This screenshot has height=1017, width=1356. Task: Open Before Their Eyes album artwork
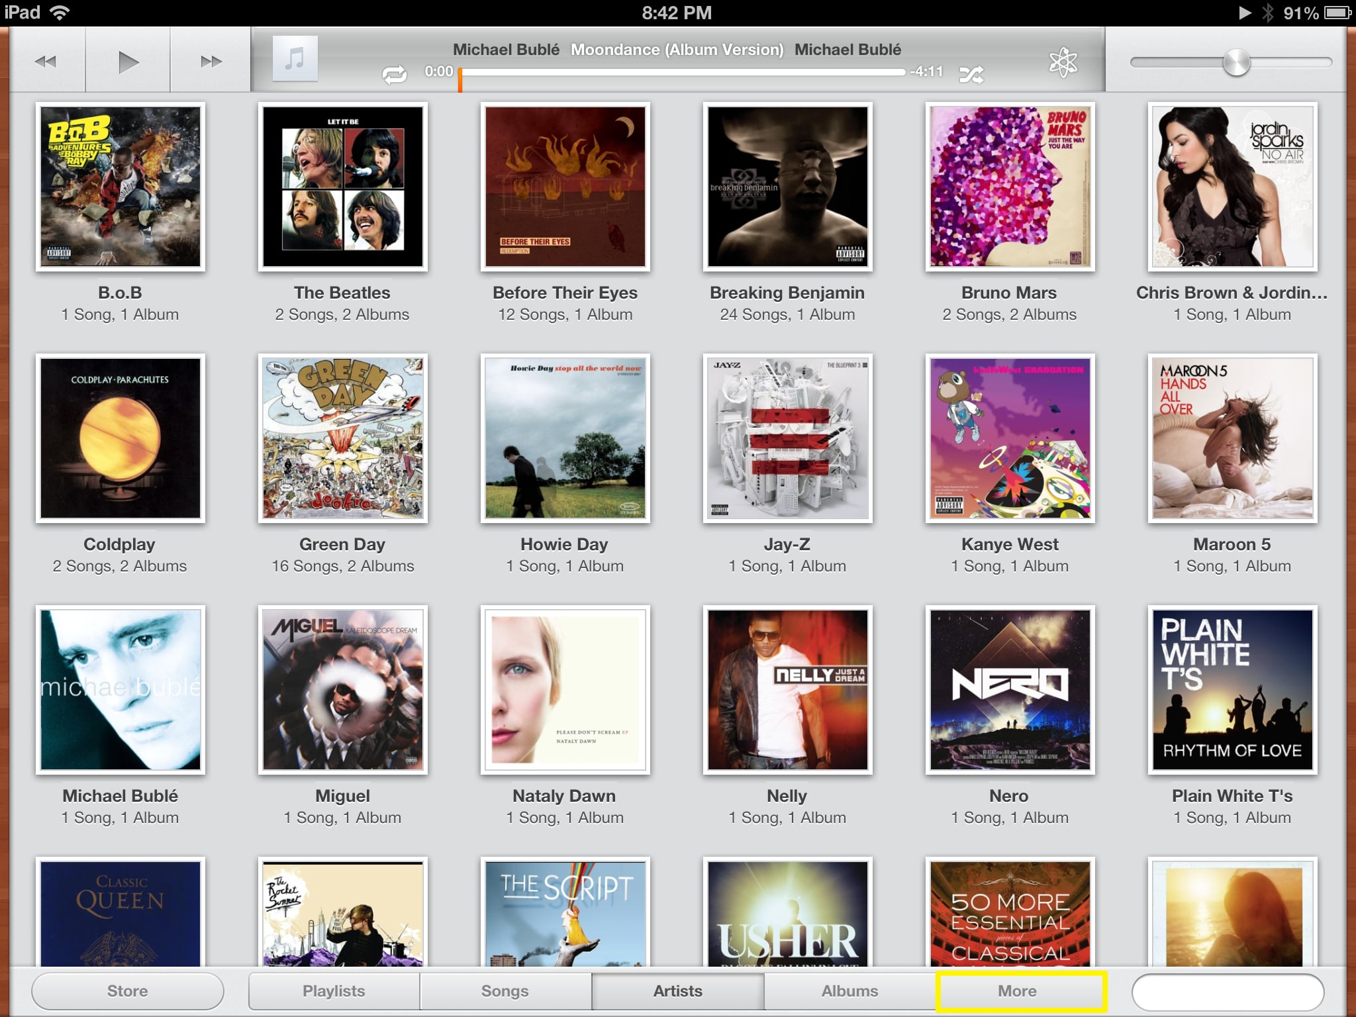[x=565, y=187]
